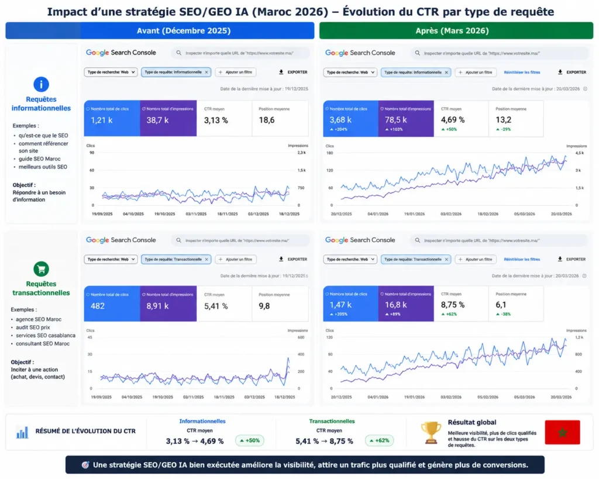Screen dimensions: 599x479
Task: Click the bar chart icon beside Résumé
Action: 22,432
